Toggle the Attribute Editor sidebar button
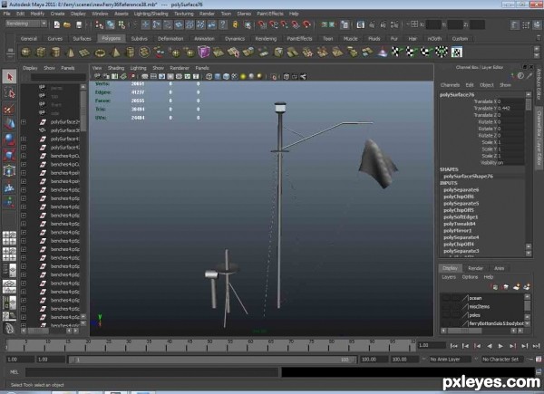 pos(539,84)
